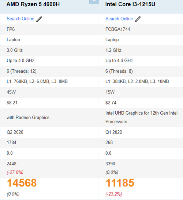Click the 3390 single thread rating
This screenshot has width=183, height=200.
110,164
